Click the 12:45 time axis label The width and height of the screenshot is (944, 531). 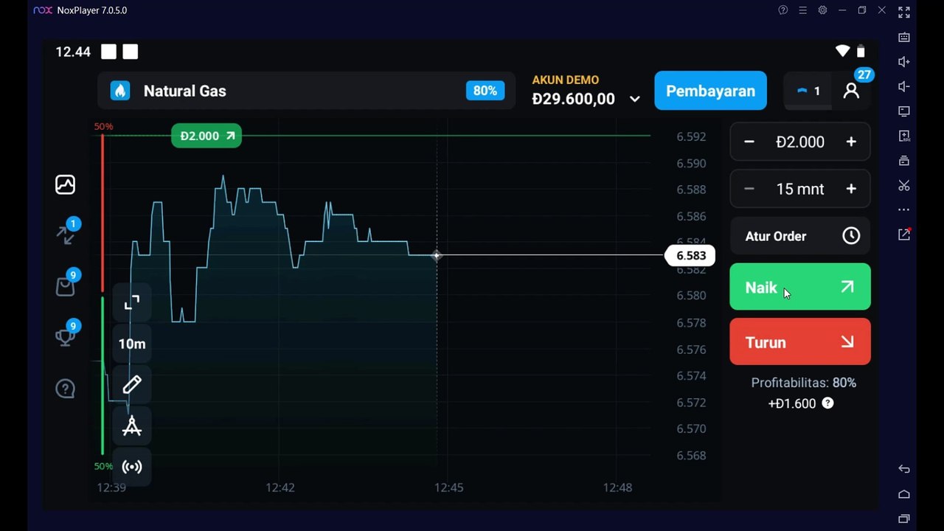click(448, 487)
